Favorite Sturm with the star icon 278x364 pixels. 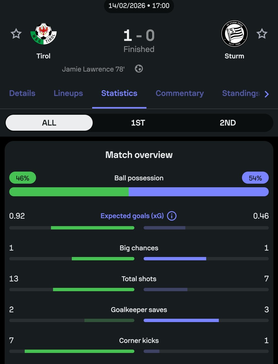(262, 34)
